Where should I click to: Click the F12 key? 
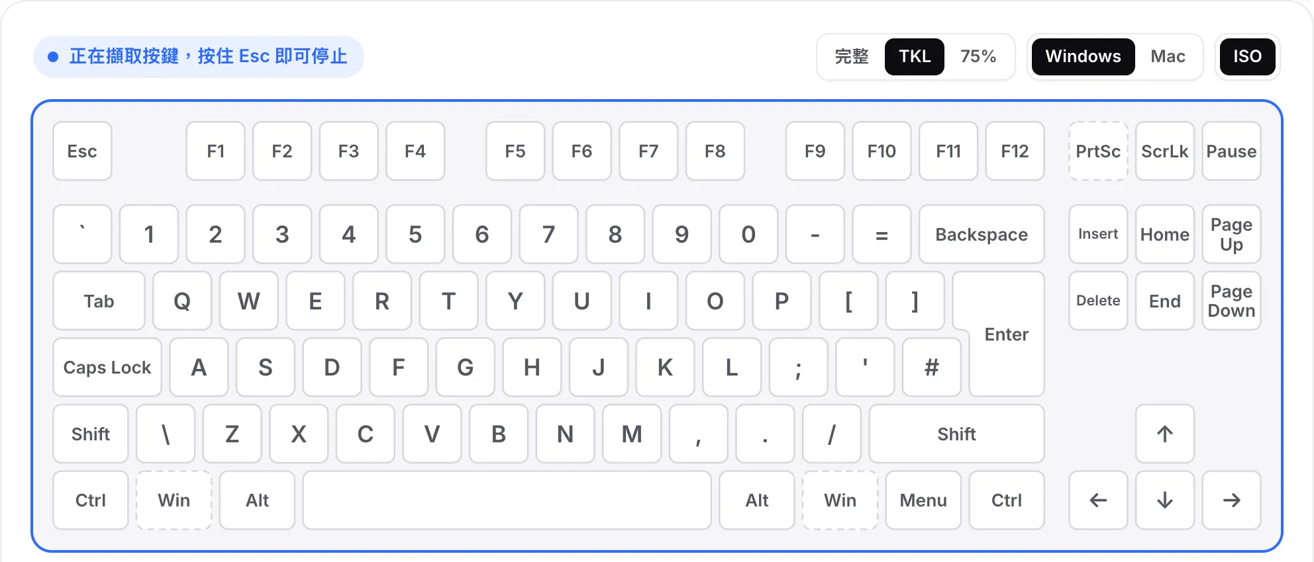pyautogui.click(x=1015, y=151)
